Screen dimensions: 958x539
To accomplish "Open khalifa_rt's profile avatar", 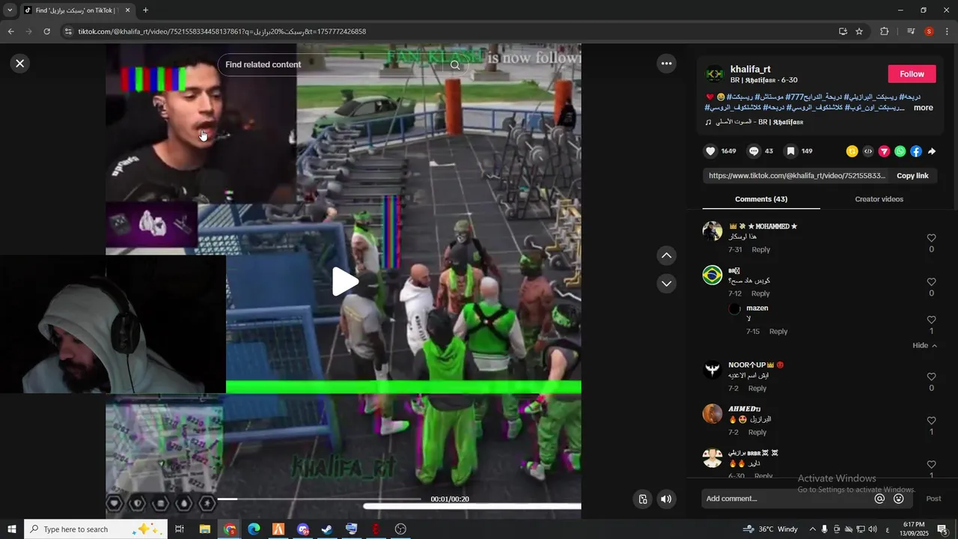I will tap(715, 74).
